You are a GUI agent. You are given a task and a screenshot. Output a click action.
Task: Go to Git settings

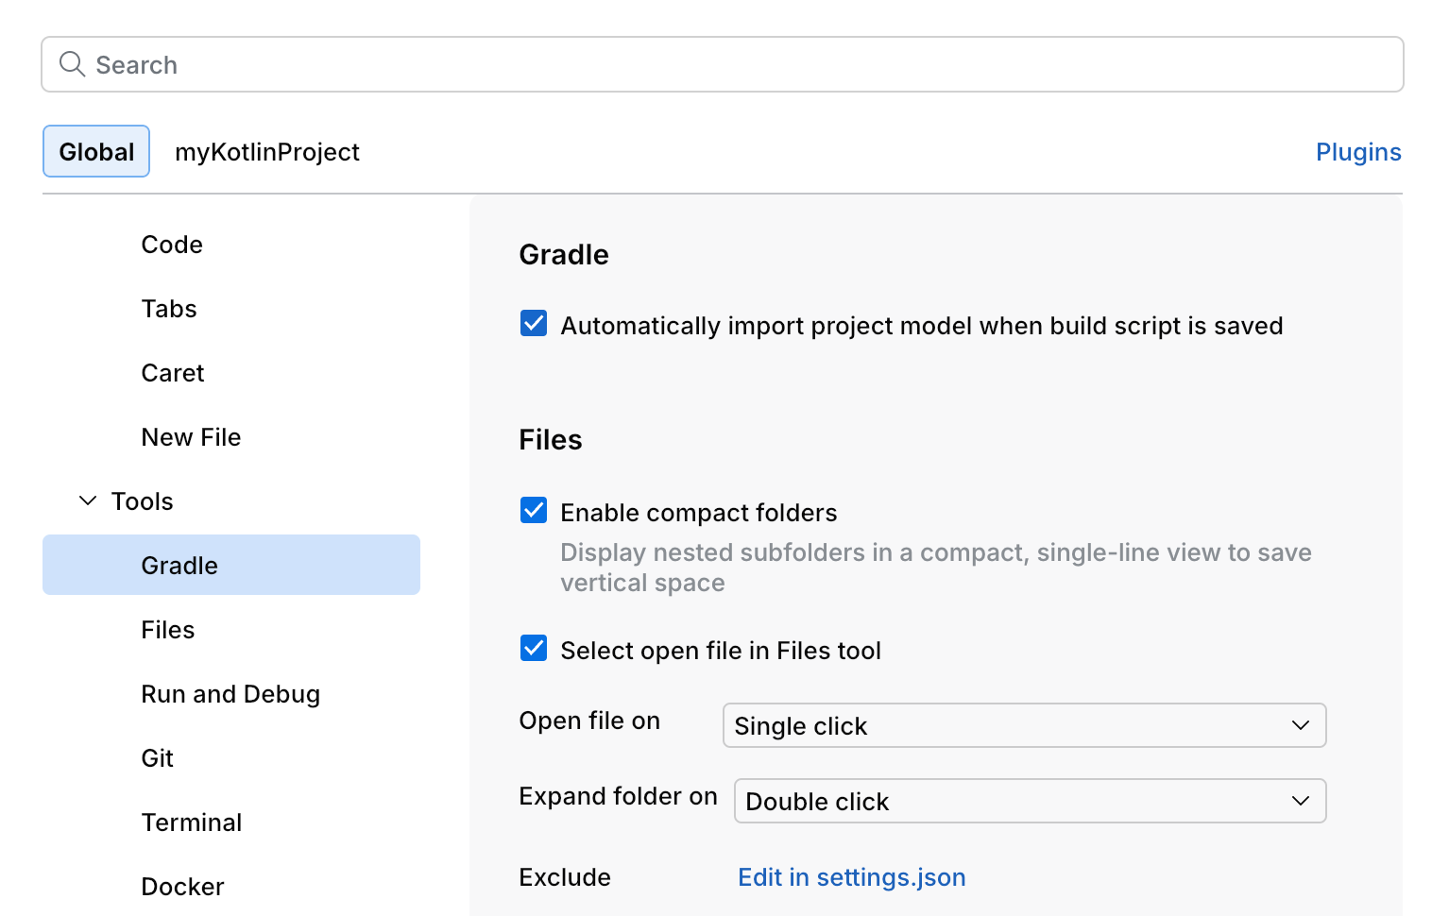(157, 757)
